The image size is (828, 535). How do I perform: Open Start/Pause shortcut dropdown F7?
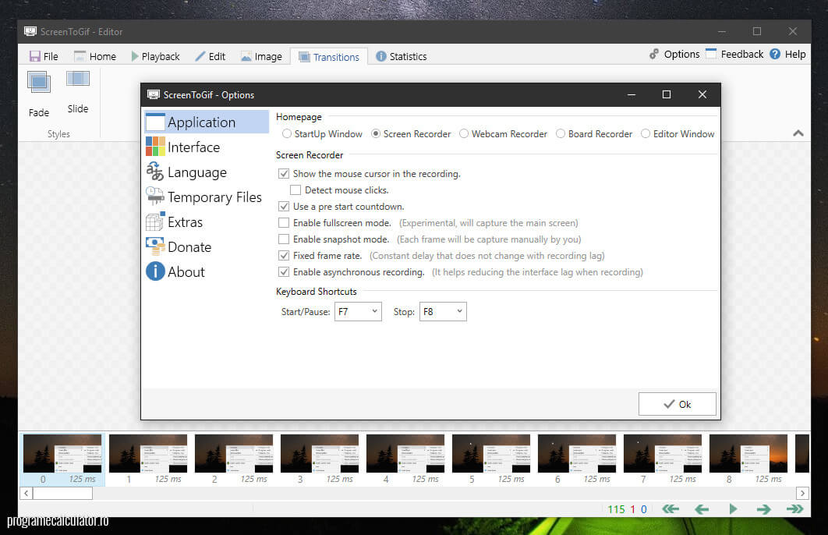tap(358, 312)
